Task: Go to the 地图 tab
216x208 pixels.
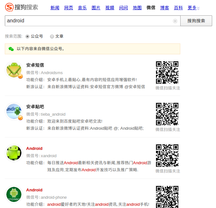Action: tap(137, 8)
